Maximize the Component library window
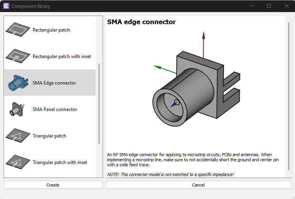Image resolution: width=295 pixels, height=199 pixels. point(269,6)
